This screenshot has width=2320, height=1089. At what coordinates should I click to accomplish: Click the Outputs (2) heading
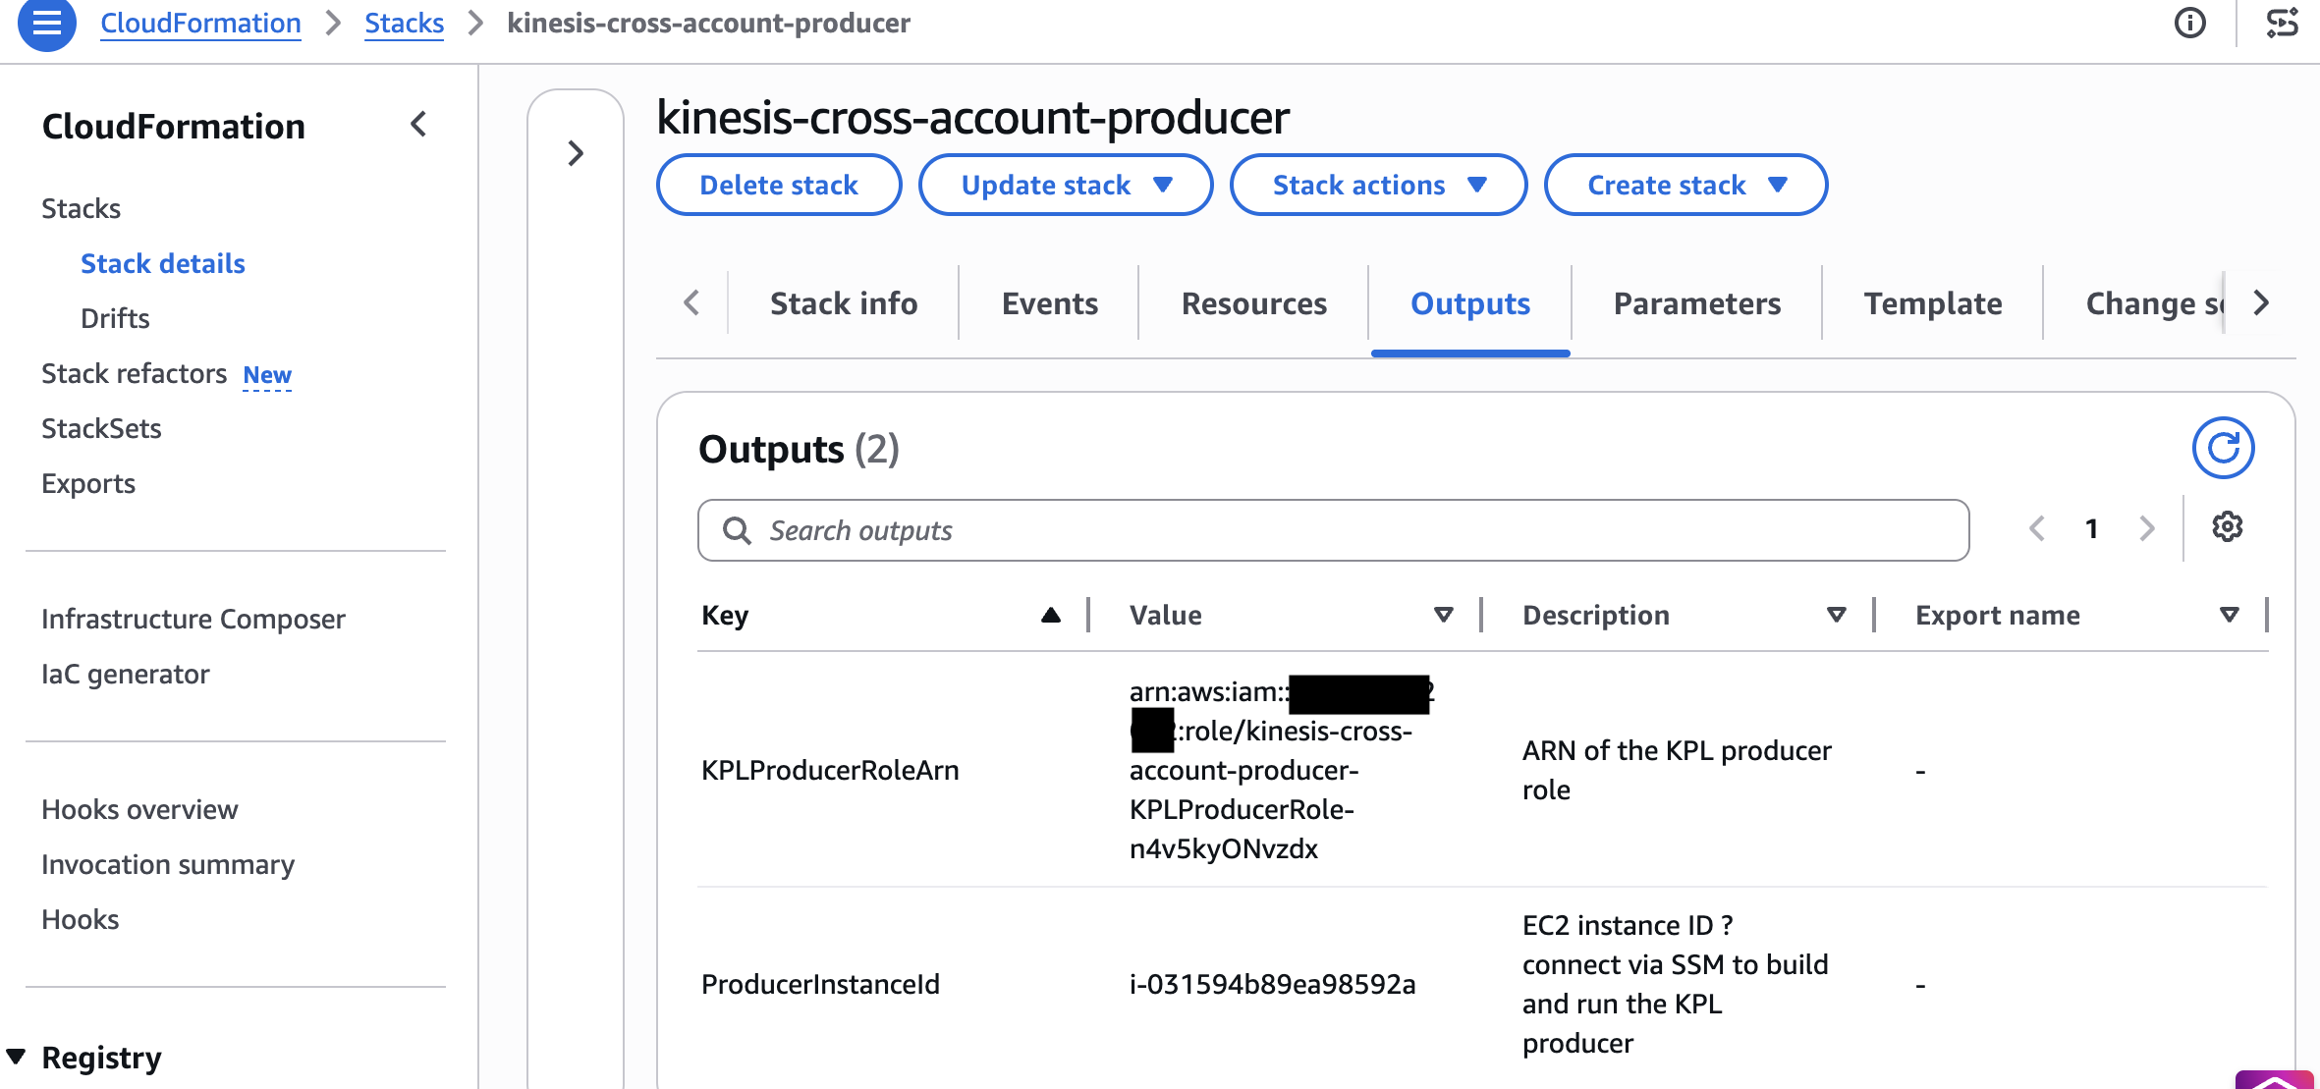click(799, 449)
